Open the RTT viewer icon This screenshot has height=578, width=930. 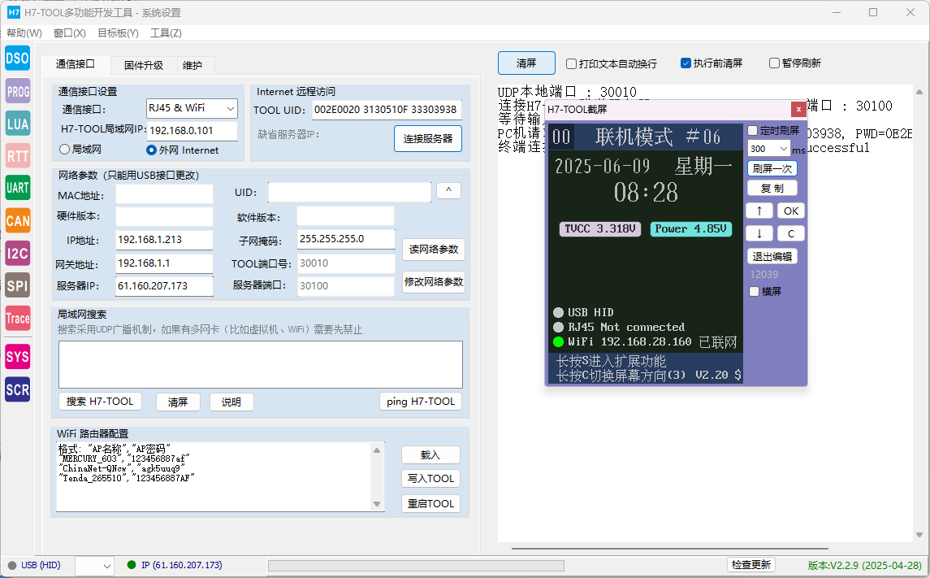(x=17, y=156)
